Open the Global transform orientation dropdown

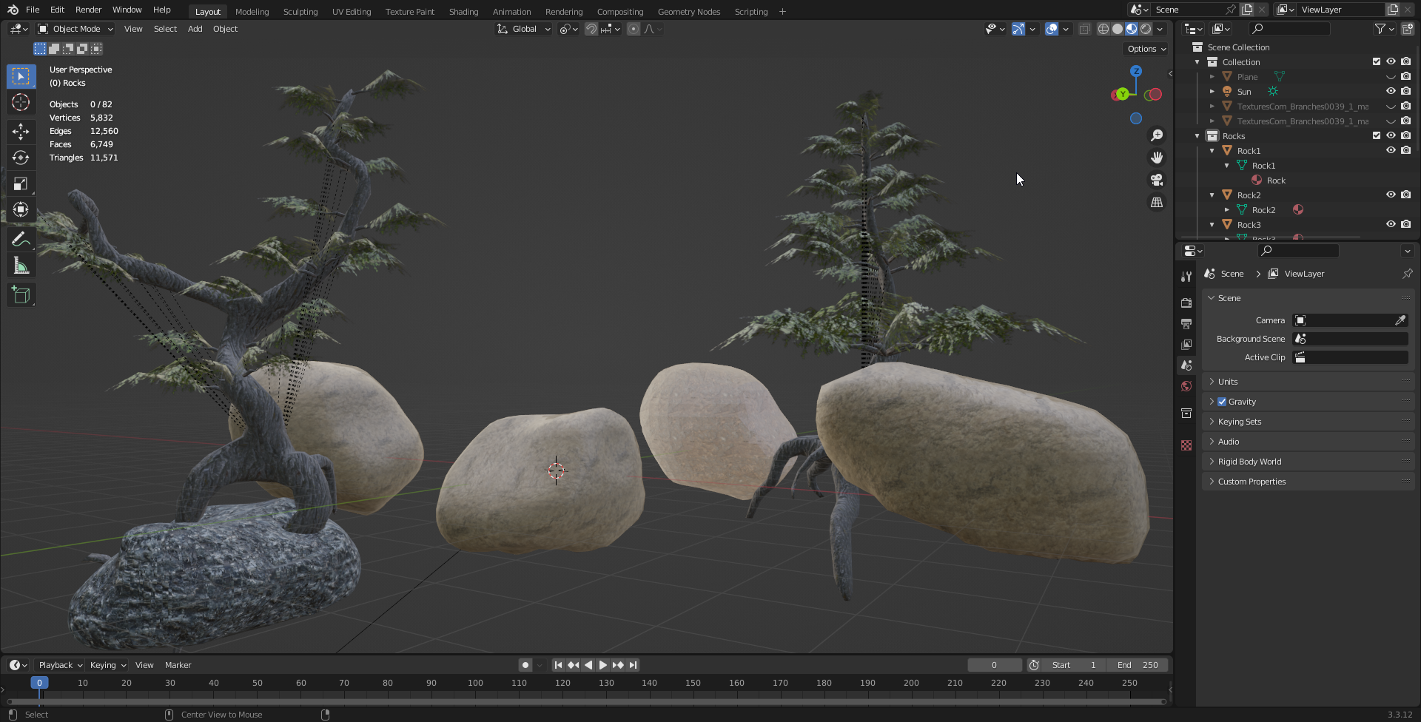[524, 29]
